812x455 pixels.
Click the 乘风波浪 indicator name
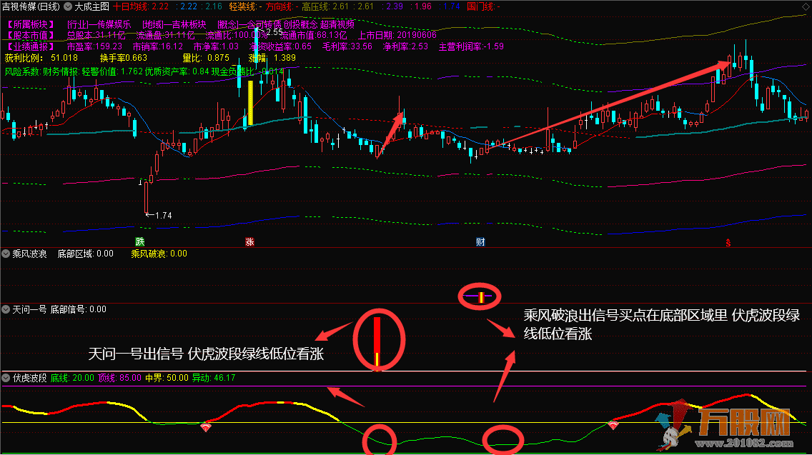[x=29, y=254]
